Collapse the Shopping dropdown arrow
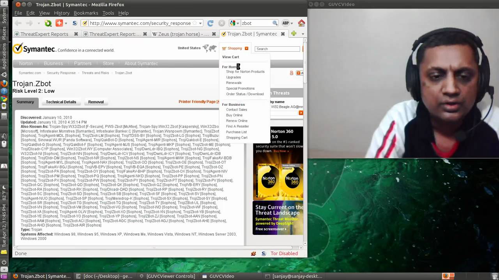499x280 pixels. (x=246, y=49)
